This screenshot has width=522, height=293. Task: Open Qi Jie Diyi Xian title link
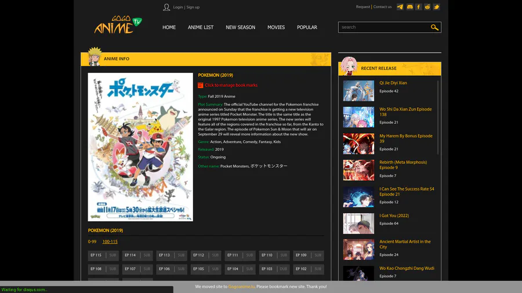[393, 83]
